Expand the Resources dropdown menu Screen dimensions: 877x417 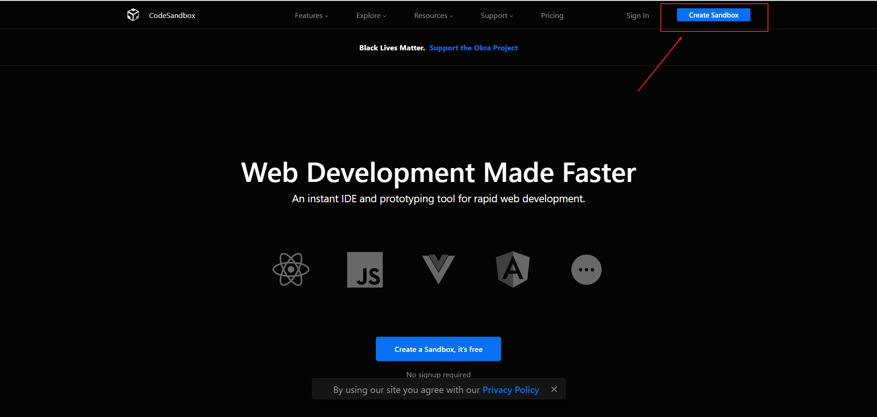tap(434, 16)
